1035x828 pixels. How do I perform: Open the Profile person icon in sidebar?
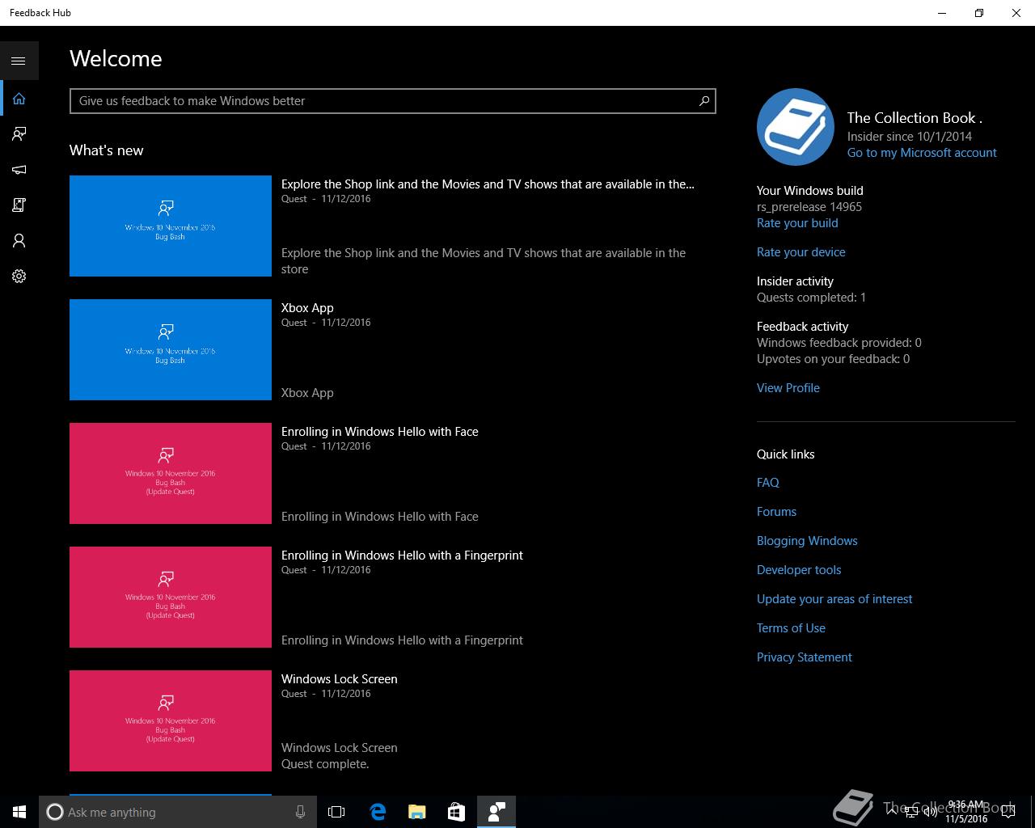point(19,241)
